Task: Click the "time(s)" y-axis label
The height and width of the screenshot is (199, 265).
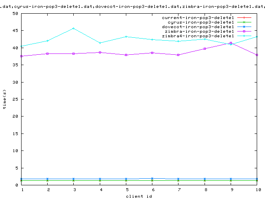Action: (x=5, y=99)
